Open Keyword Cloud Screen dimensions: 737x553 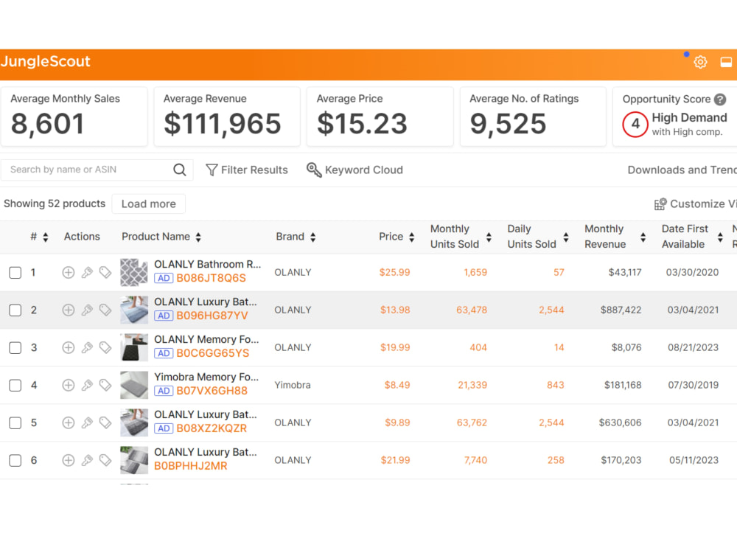pyautogui.click(x=355, y=170)
